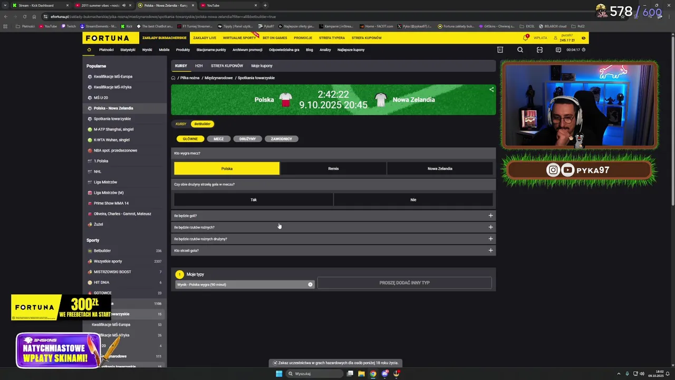Image resolution: width=675 pixels, height=380 pixels.
Task: Click the notification bell icon next to WPŁATA
Action: pos(526,37)
